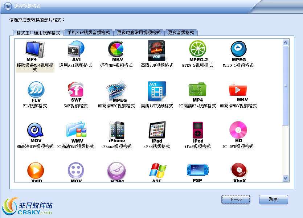Click the iPod视频格式 label

coord(197,147)
